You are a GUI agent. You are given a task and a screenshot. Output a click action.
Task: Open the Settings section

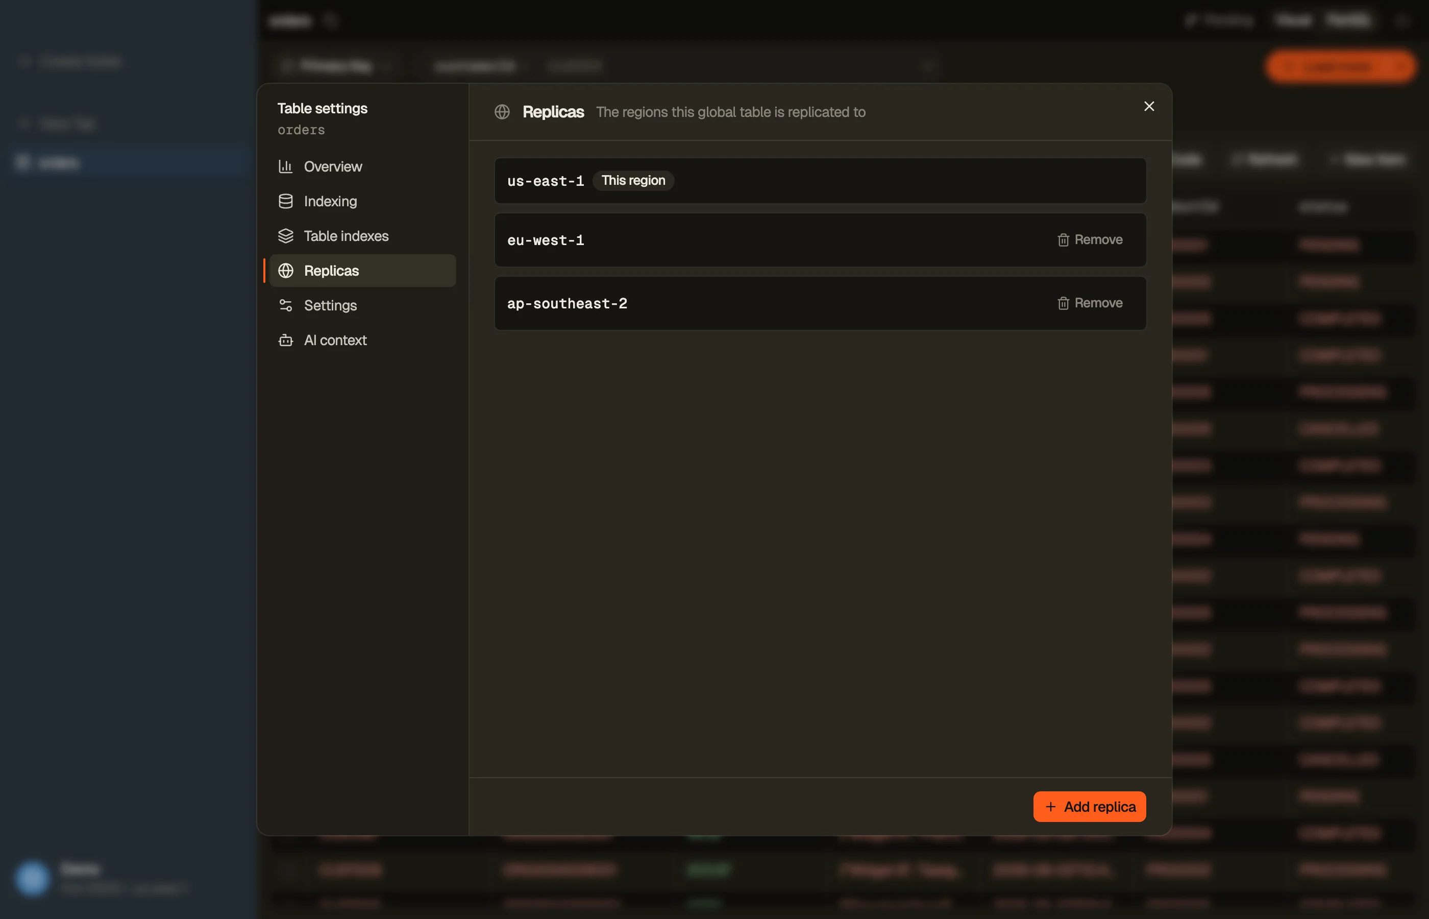(x=363, y=305)
